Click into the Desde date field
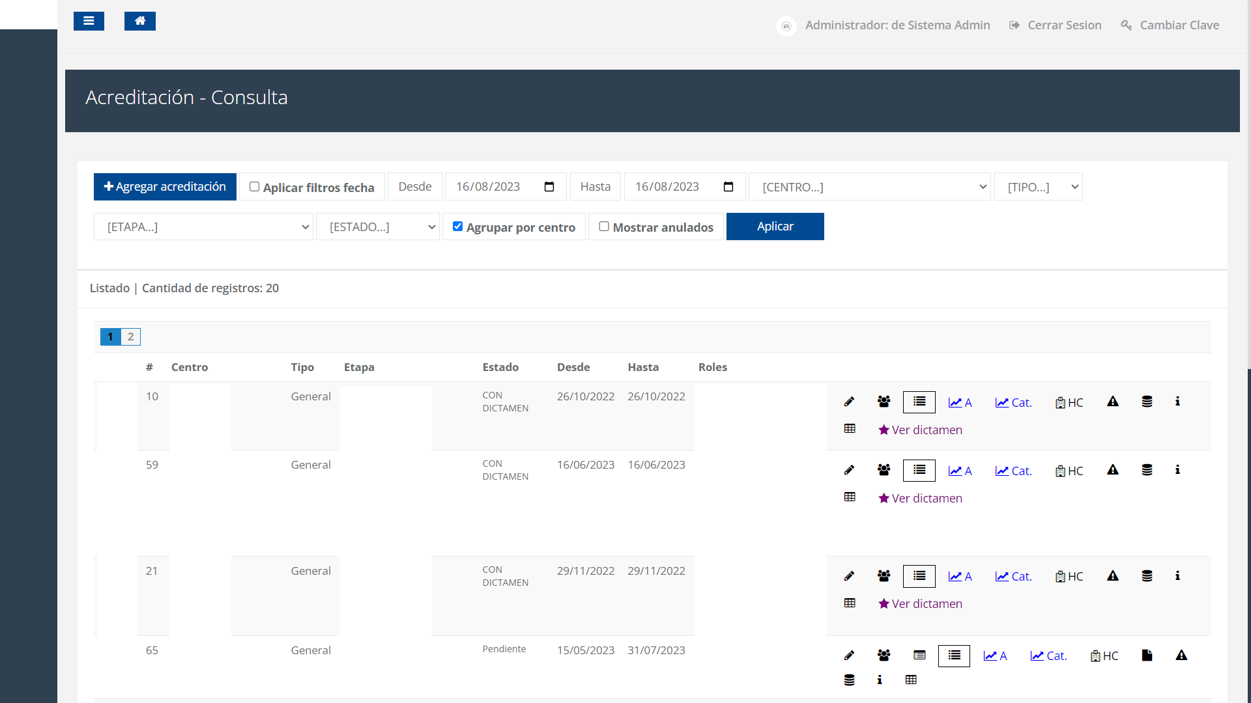1251x703 pixels. (x=506, y=187)
